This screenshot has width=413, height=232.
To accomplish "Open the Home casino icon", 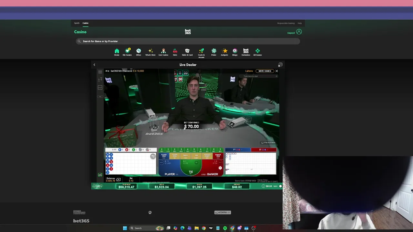I will coord(117,52).
